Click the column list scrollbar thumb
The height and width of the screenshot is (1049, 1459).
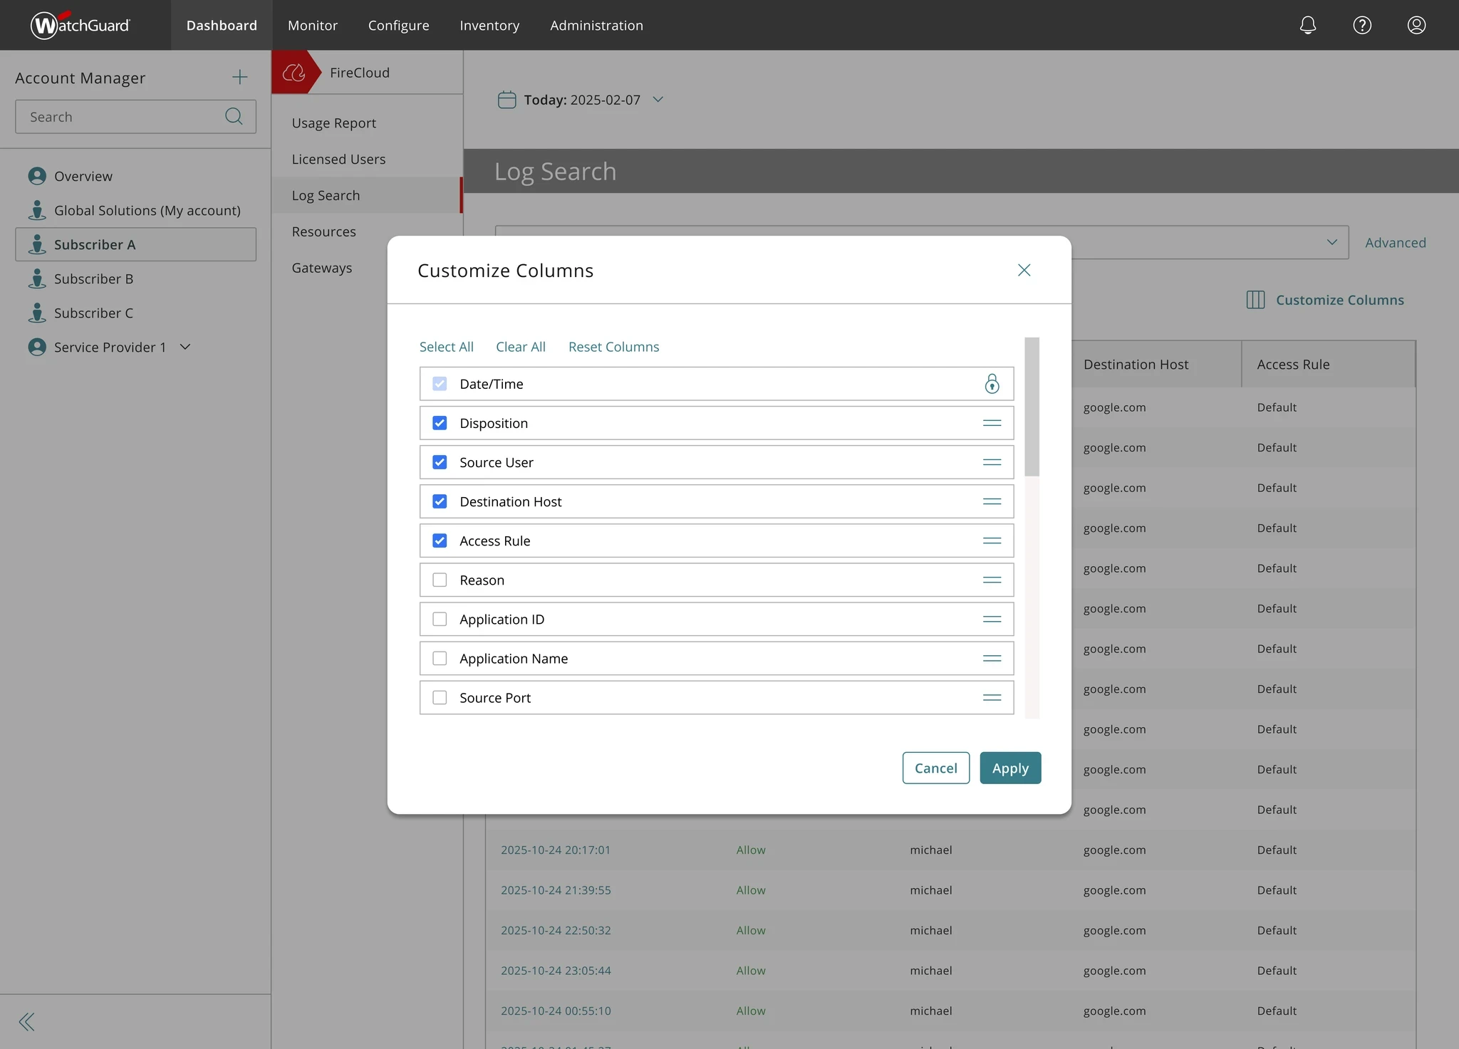(1032, 407)
